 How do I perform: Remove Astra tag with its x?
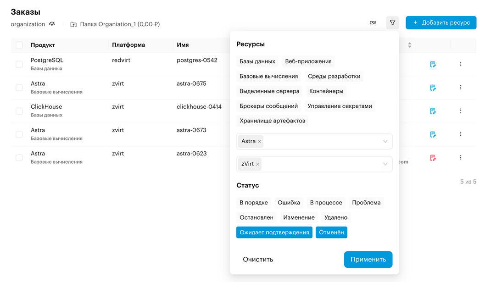click(x=259, y=142)
